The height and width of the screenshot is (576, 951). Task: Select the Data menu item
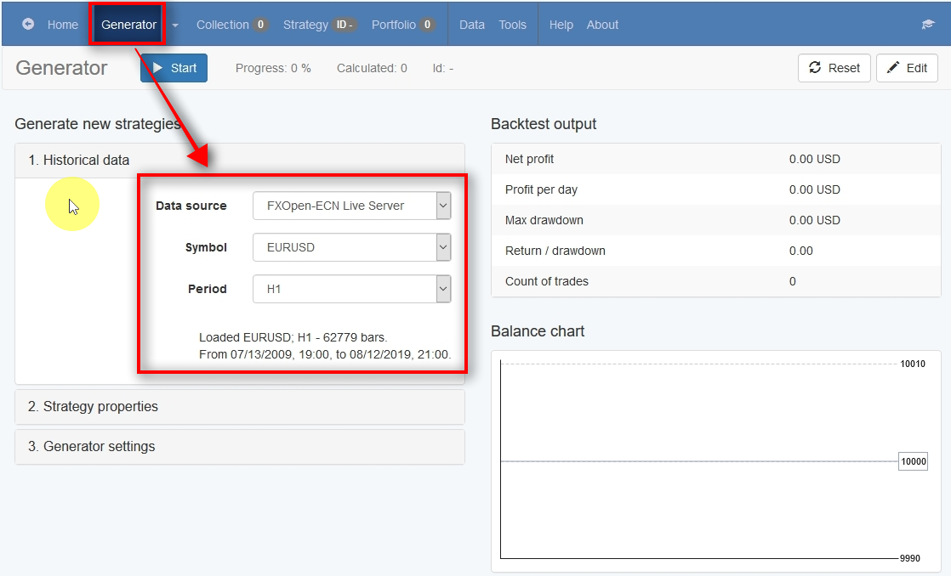pos(472,25)
